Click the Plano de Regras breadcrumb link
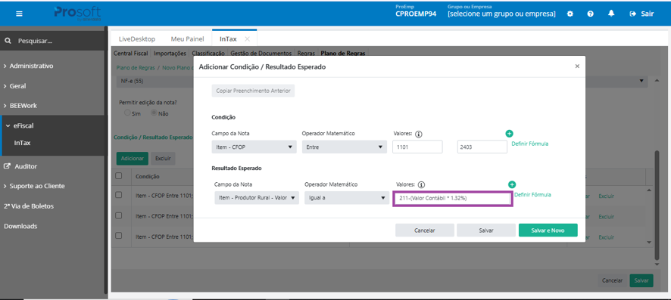This screenshot has width=671, height=300. (x=135, y=67)
